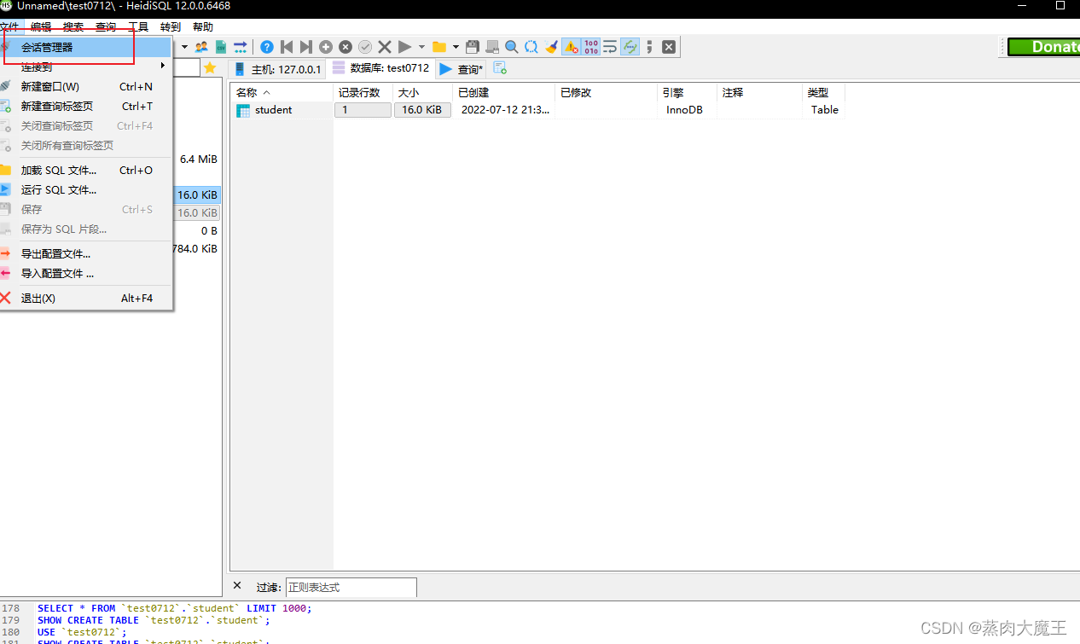Click the 已创建 column header
This screenshot has height=644, width=1080.
click(503, 92)
